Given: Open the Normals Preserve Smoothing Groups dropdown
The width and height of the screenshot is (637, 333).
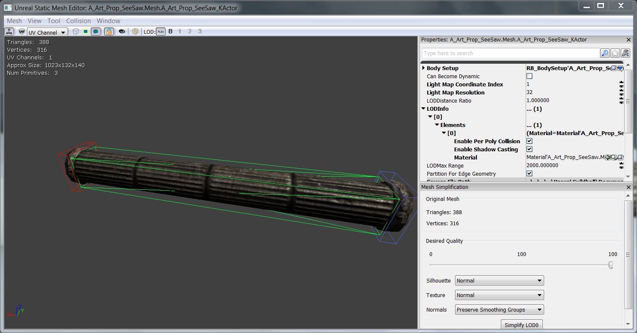Looking at the screenshot, I should [499, 310].
